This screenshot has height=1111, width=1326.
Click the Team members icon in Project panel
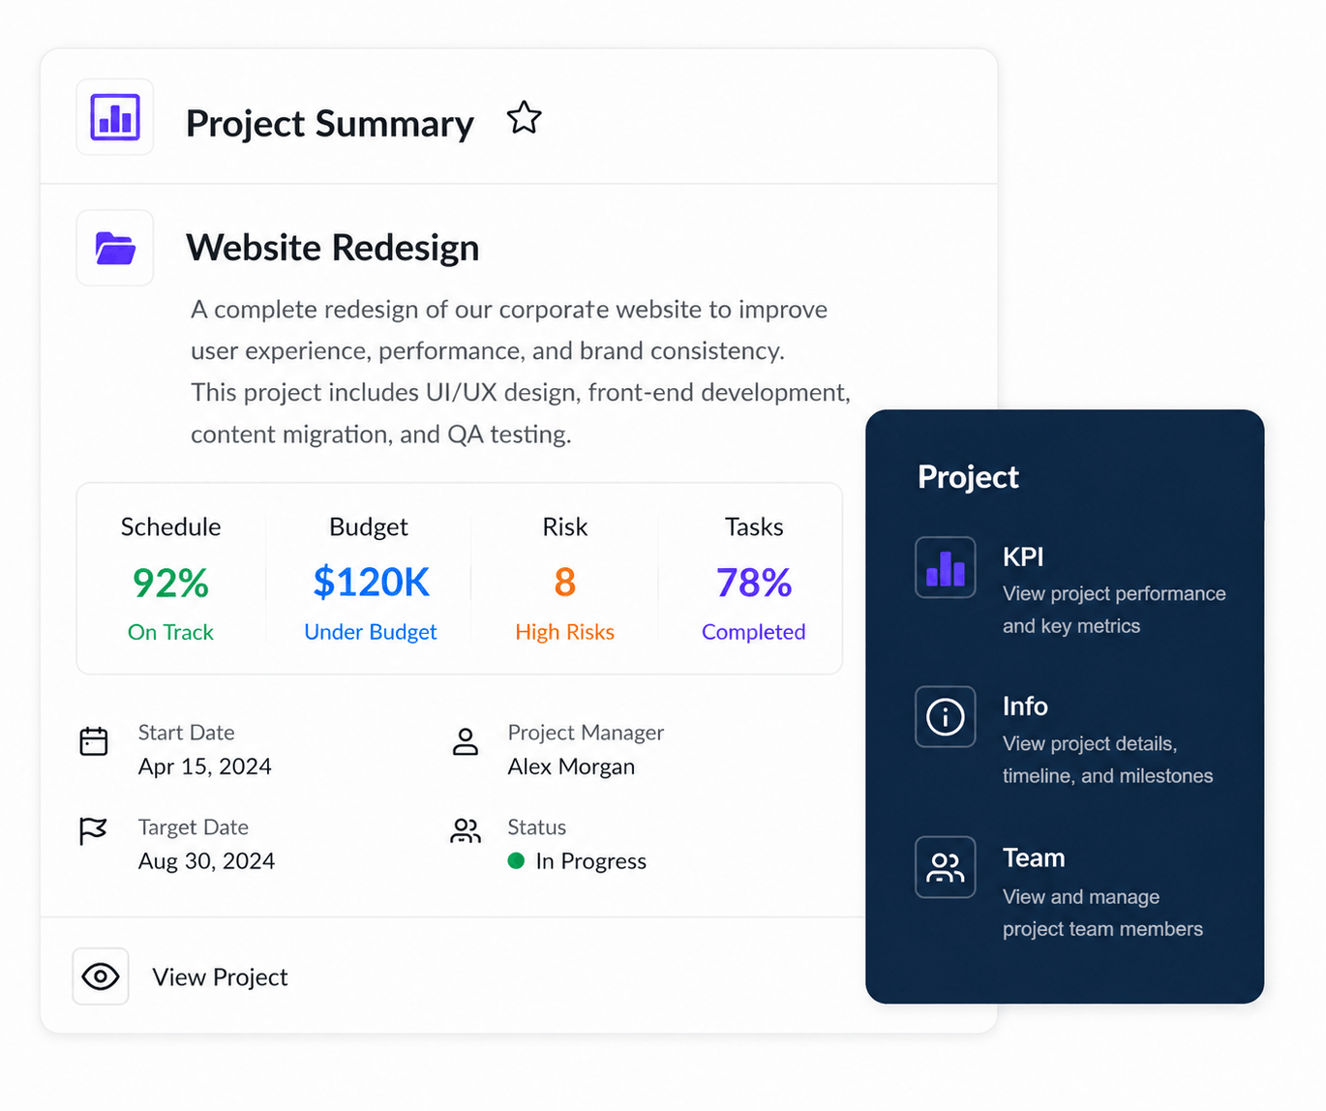(x=946, y=867)
